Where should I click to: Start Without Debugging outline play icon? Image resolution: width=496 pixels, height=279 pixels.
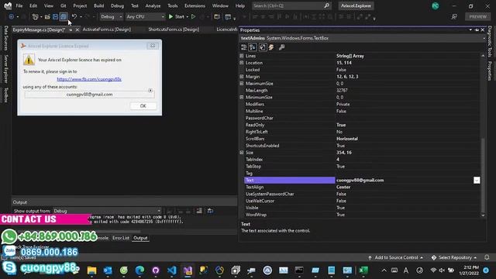pyautogui.click(x=193, y=16)
